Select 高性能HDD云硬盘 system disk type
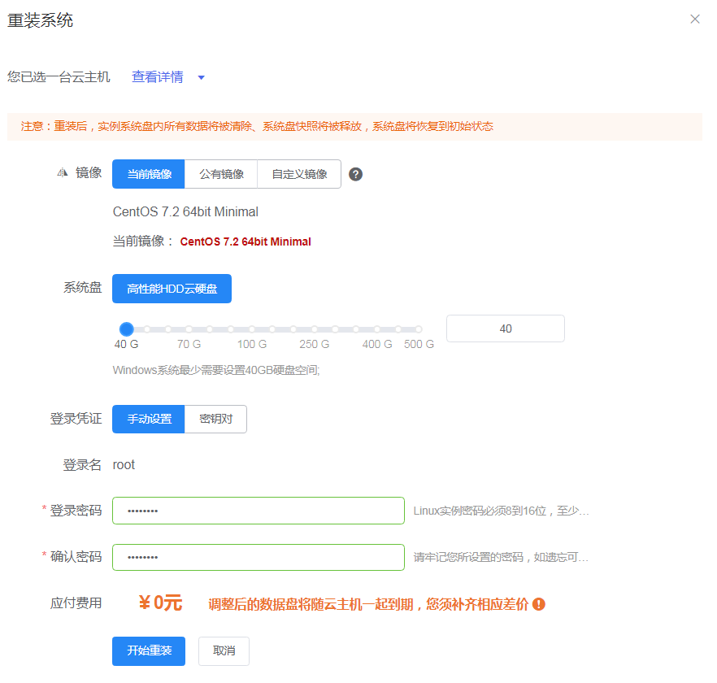The height and width of the screenshot is (683, 717). 172,289
